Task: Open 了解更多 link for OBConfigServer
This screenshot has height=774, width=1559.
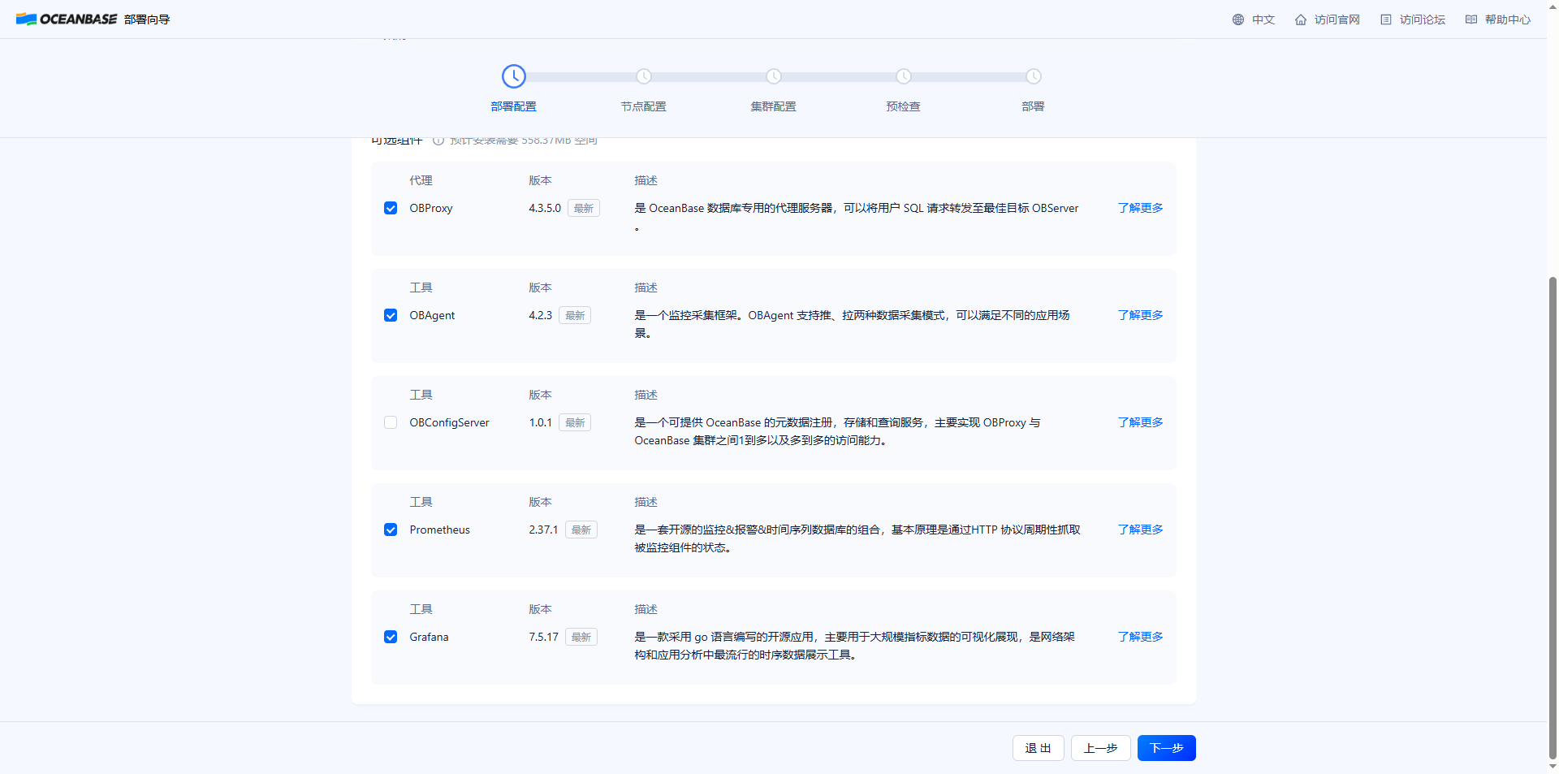Action: click(x=1140, y=422)
